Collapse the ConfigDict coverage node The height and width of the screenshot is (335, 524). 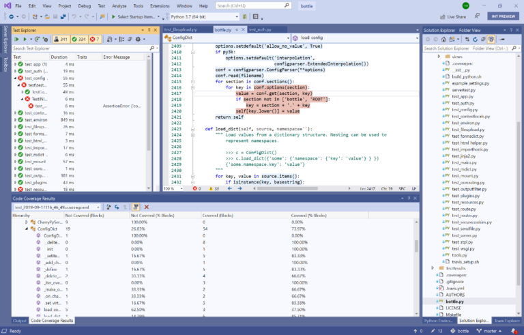coord(26,229)
